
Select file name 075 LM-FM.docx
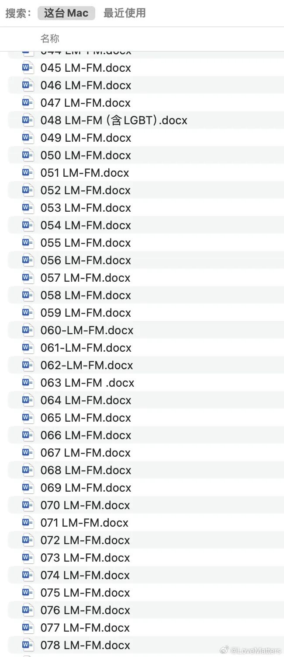85,593
